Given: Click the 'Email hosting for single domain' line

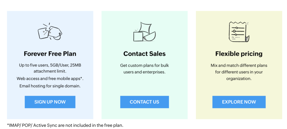Looking at the screenshot, I should point(50,86).
